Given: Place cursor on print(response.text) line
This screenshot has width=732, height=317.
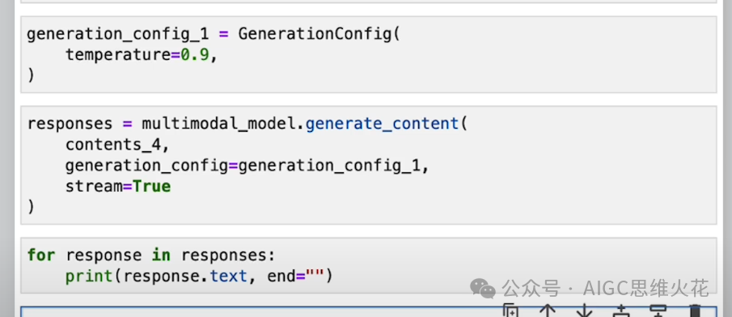Looking at the screenshot, I should [x=199, y=277].
